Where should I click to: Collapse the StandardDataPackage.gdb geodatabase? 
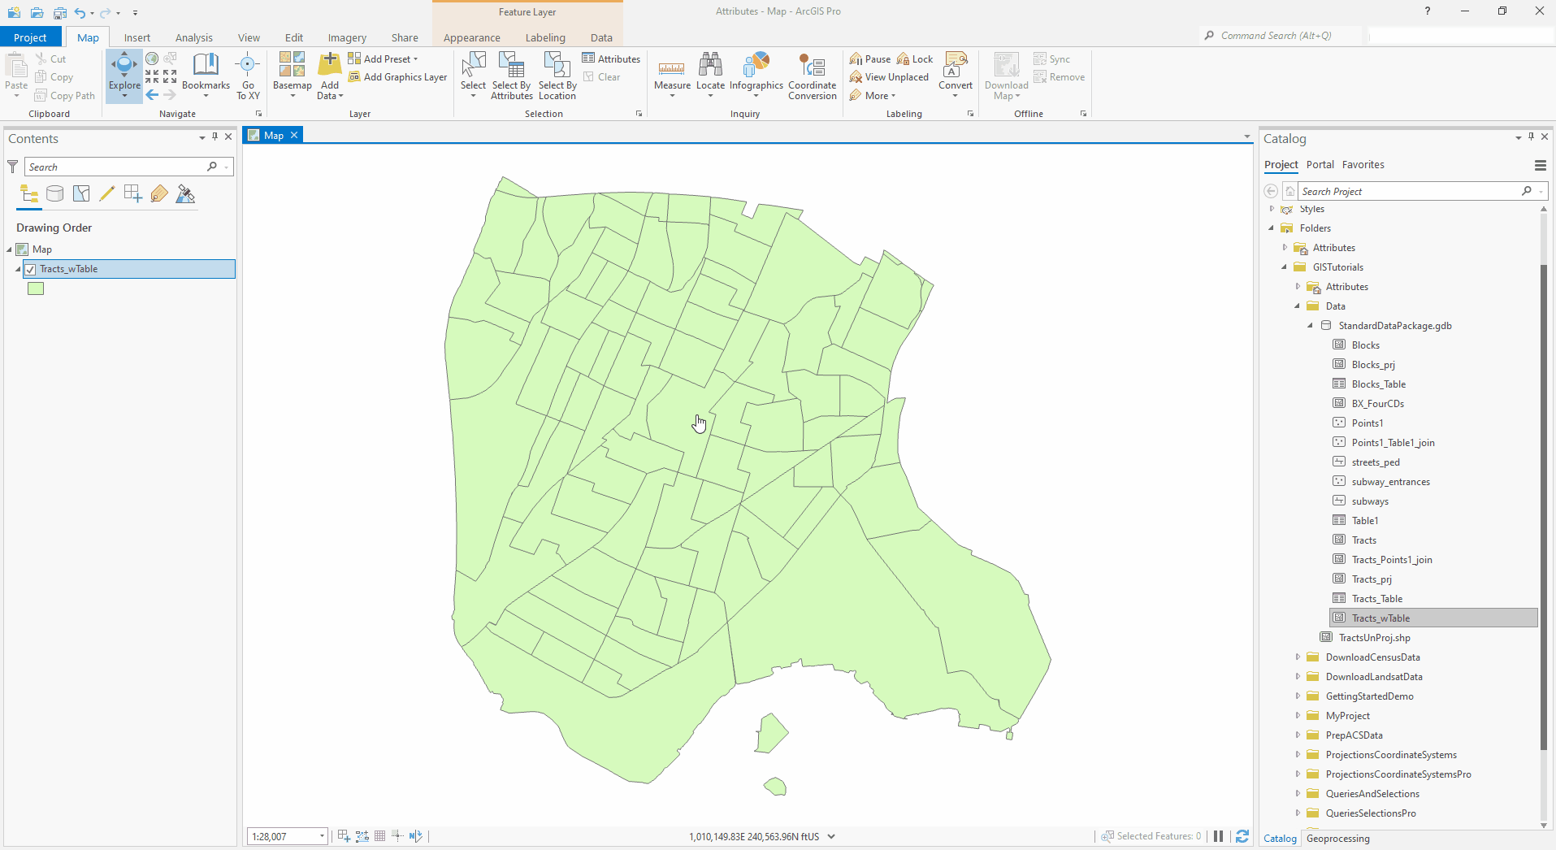coord(1310,325)
